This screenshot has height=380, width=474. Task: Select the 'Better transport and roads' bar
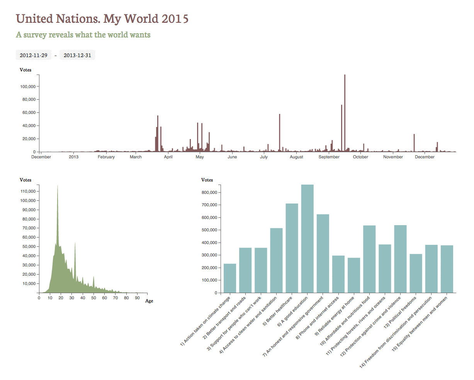[245, 270]
